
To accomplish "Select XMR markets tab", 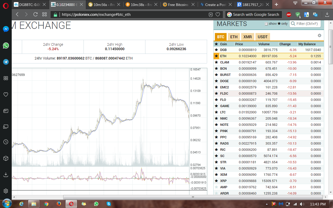I will click(248, 37).
